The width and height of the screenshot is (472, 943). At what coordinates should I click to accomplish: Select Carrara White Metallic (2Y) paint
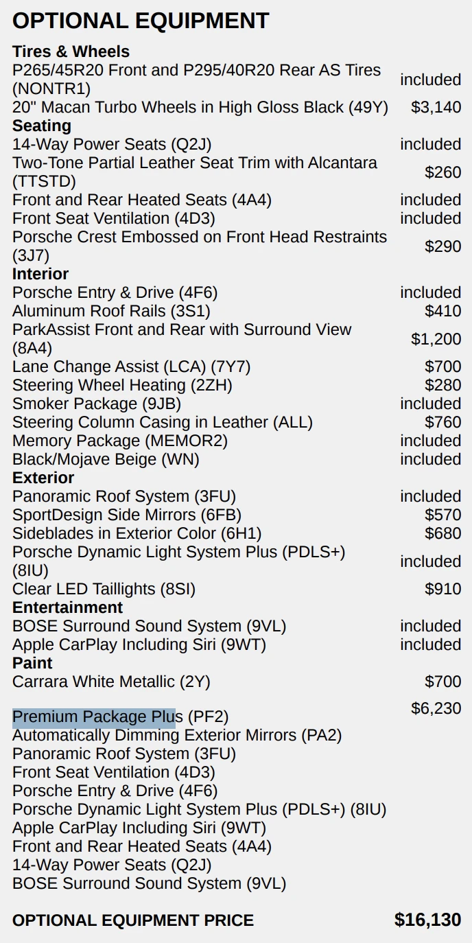click(x=111, y=682)
